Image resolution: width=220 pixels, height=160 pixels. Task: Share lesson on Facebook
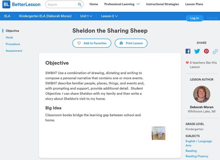click(188, 51)
